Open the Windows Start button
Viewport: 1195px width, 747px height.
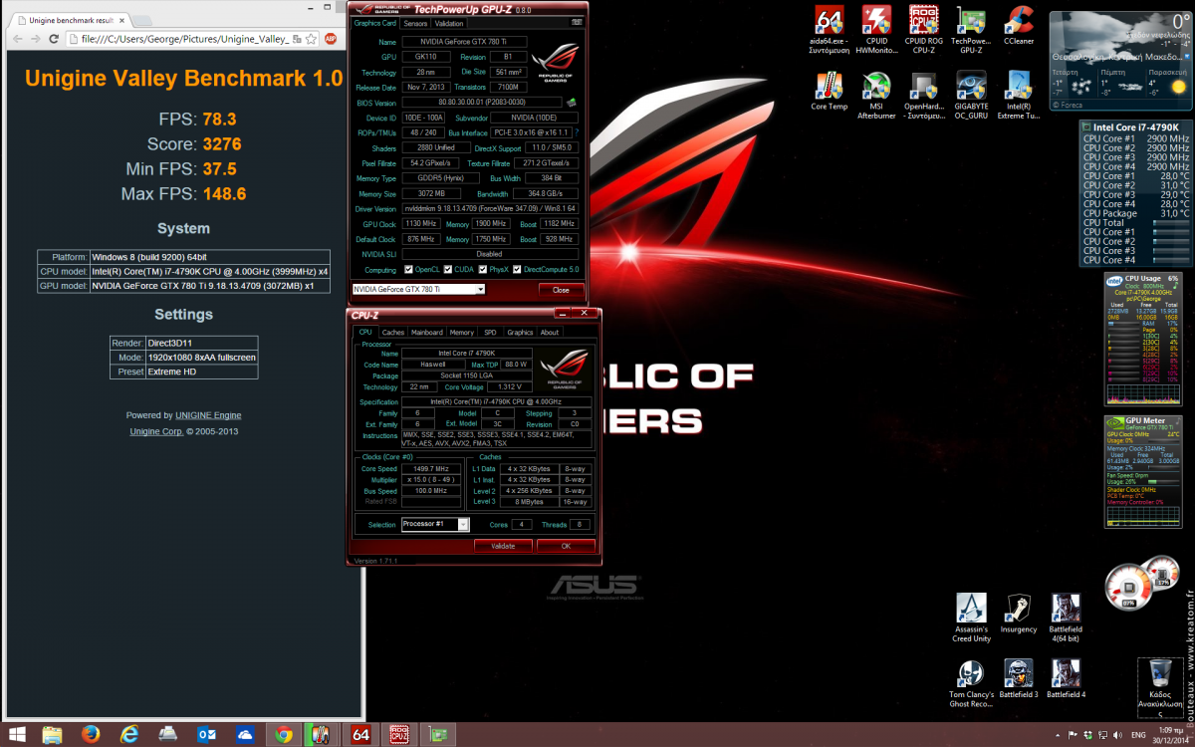click(17, 735)
